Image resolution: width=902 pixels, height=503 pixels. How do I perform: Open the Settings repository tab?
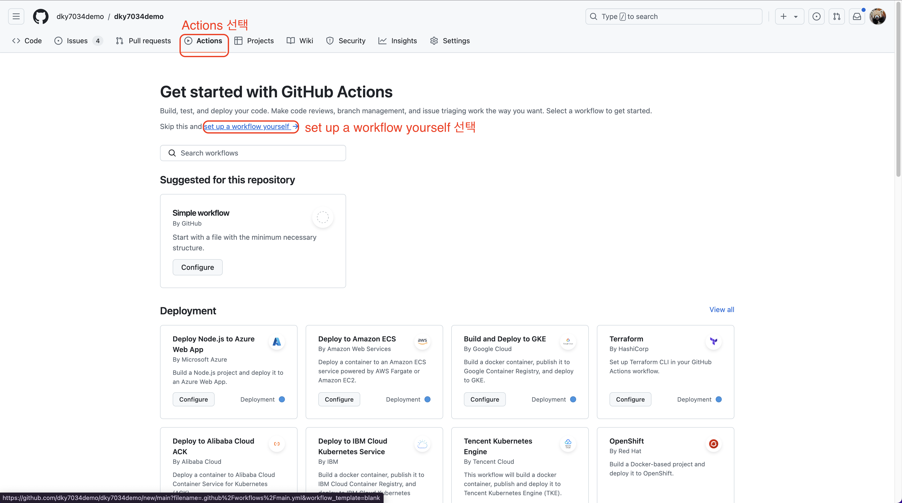450,41
